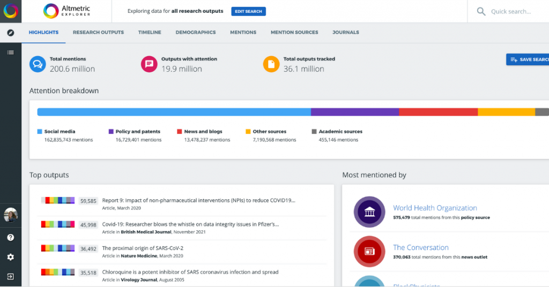Viewport: 549px width, 287px height.
Task: Click the Nature Medicine journal name
Action: click(139, 256)
